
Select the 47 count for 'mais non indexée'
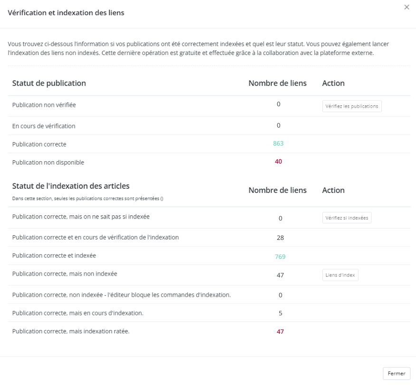[x=280, y=275]
